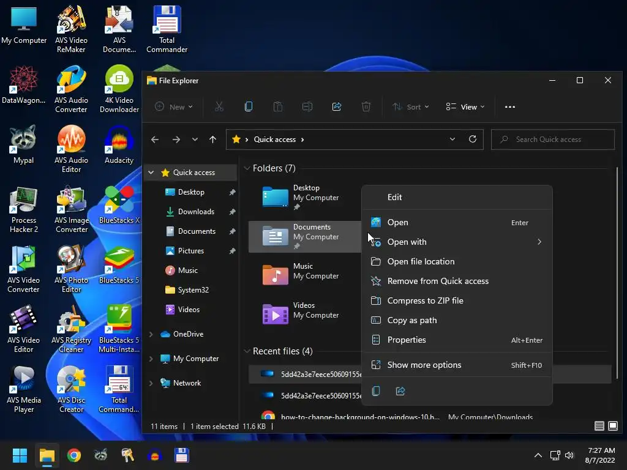Choose Open with submenu
627x470 pixels.
457,242
